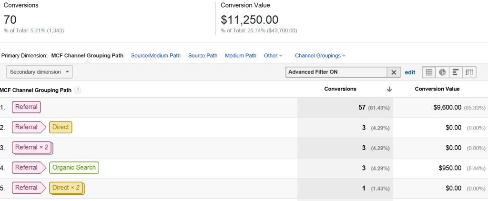Select the Source Path dimension

click(x=203, y=56)
